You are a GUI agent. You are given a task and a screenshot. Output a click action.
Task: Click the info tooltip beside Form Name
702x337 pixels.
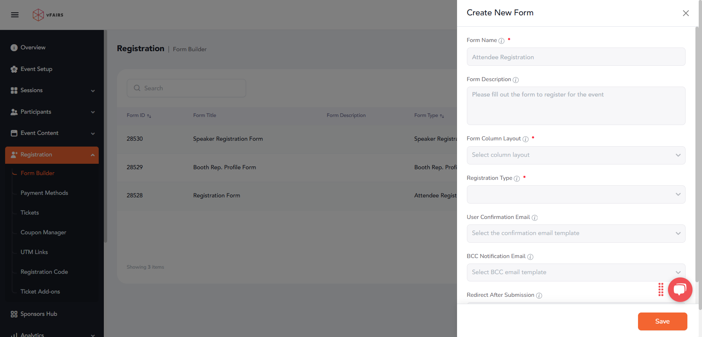pos(501,41)
